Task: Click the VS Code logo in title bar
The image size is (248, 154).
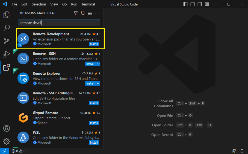Action: tap(5, 4)
